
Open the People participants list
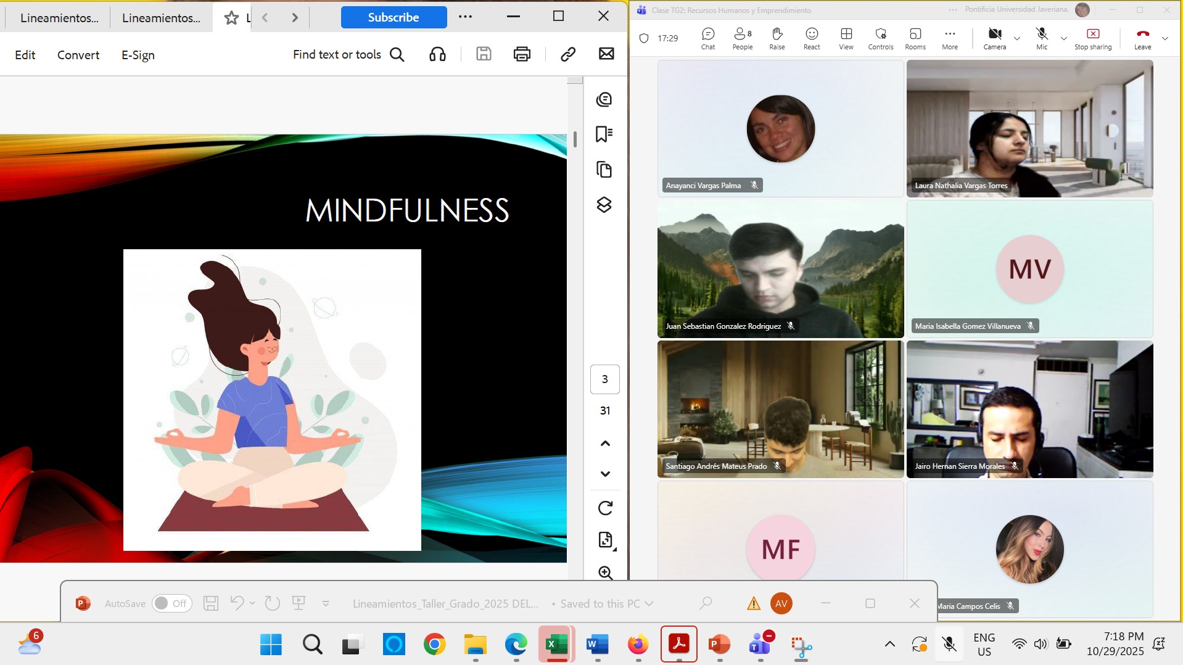click(x=743, y=38)
